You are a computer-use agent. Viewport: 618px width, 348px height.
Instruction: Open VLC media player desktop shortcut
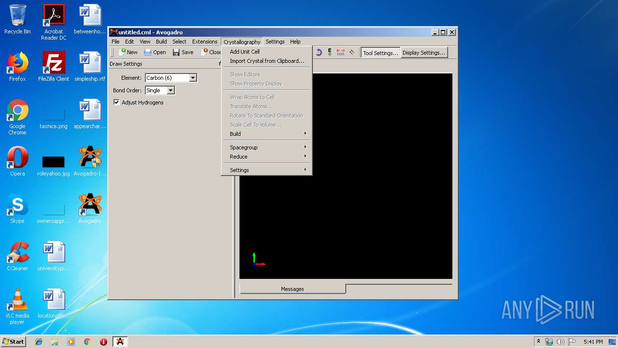coord(17,306)
